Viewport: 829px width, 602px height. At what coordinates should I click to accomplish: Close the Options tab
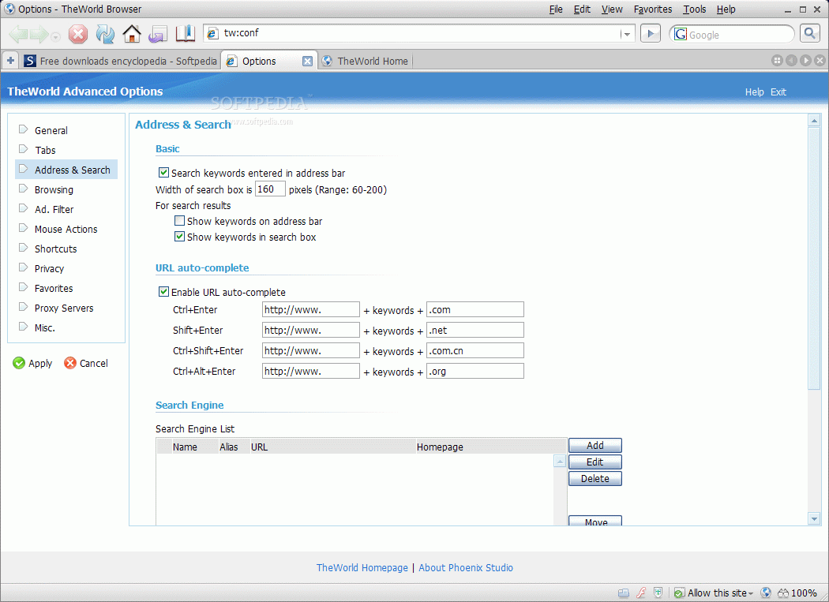[307, 62]
